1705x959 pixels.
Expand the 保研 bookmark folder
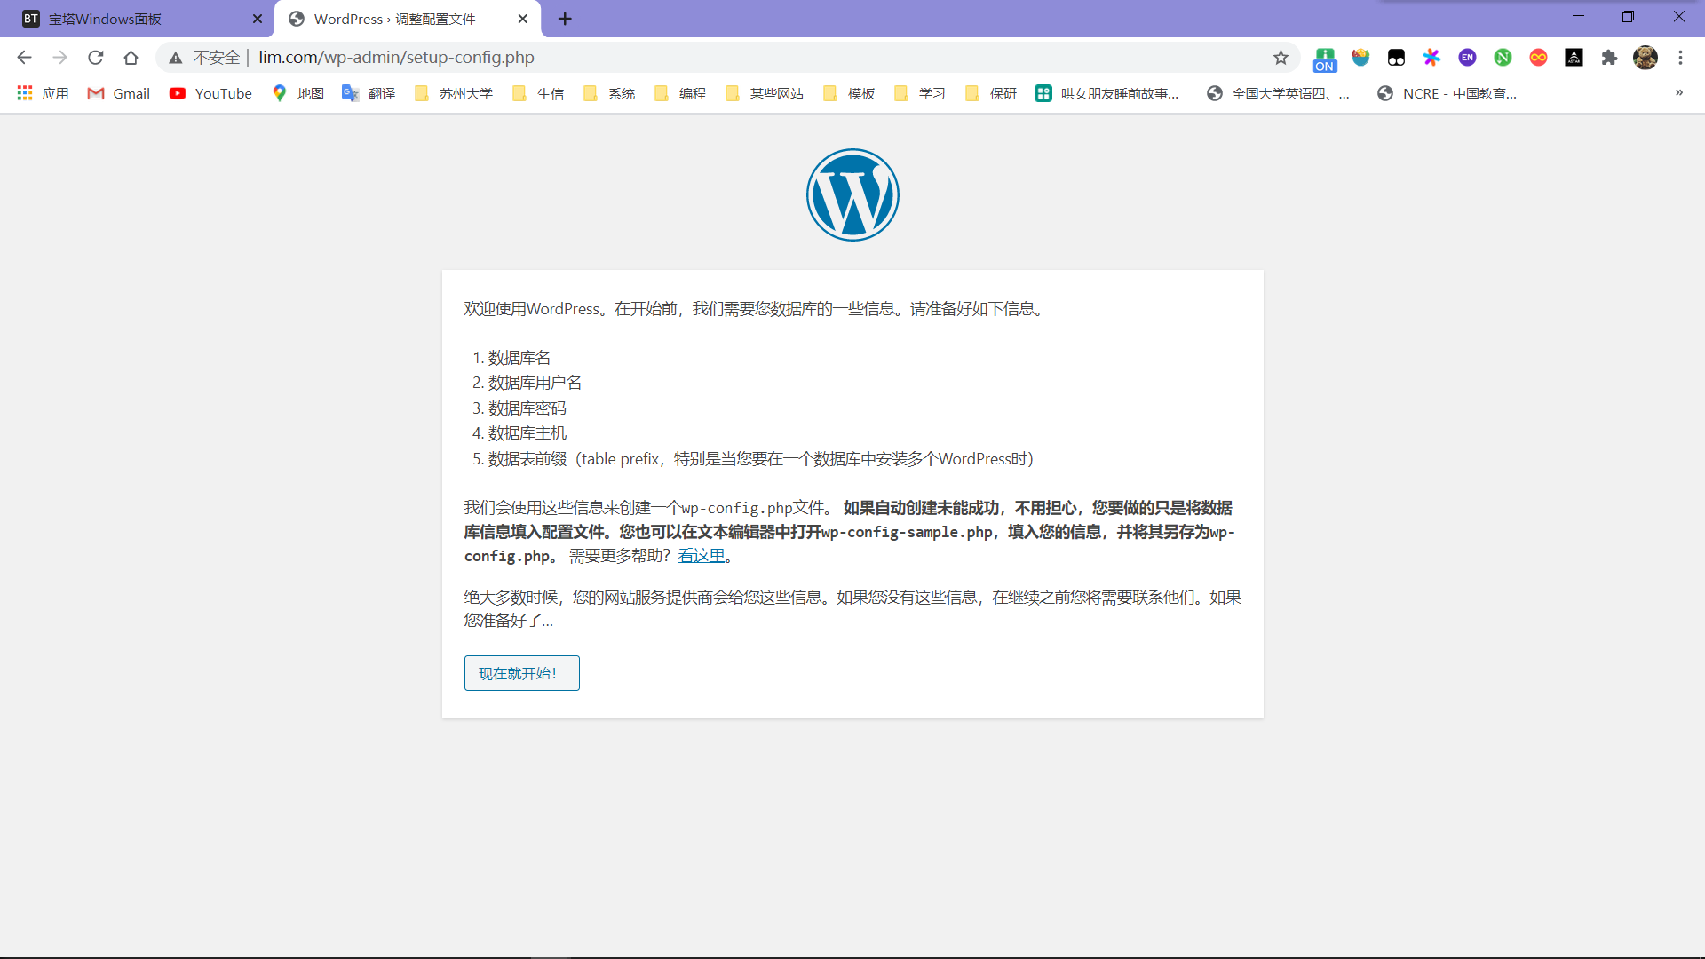point(991,93)
